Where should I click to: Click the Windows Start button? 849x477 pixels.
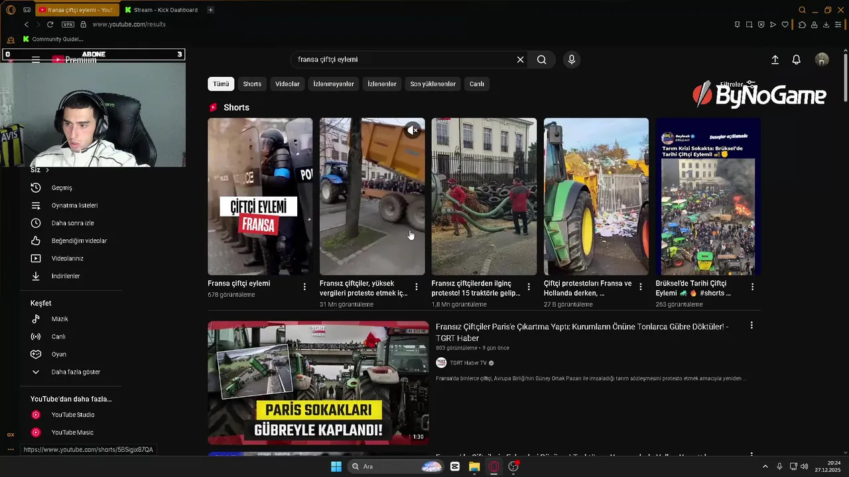coord(336,466)
